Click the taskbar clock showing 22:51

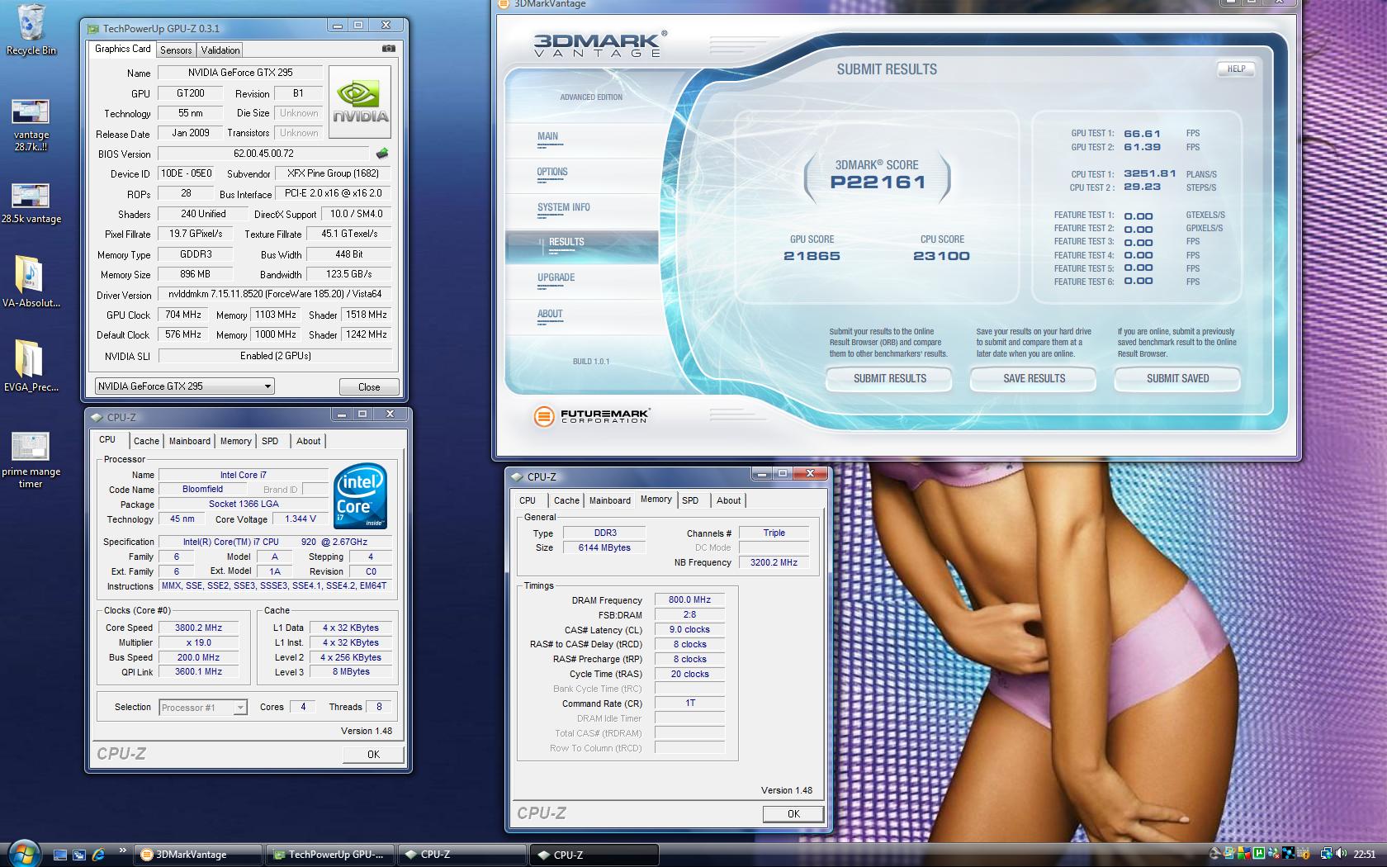pyautogui.click(x=1365, y=854)
